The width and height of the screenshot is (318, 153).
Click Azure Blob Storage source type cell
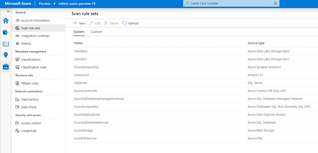[261, 130]
